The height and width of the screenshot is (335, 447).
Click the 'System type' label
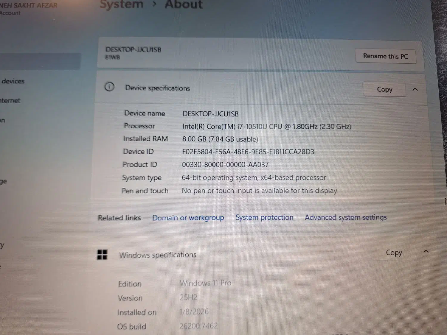142,178
